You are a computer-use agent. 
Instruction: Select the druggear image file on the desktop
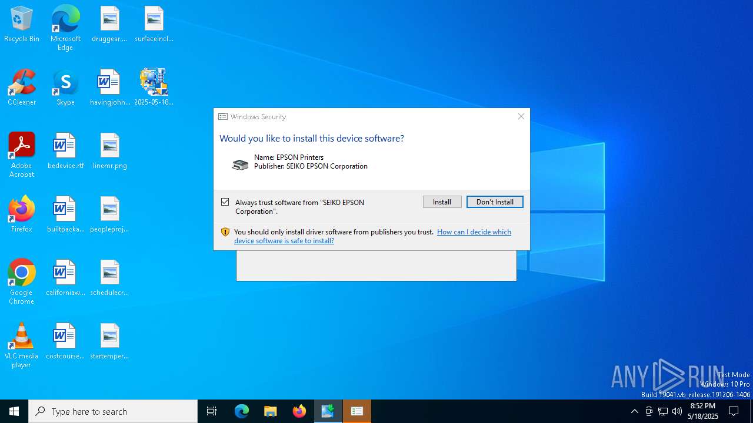point(109,25)
